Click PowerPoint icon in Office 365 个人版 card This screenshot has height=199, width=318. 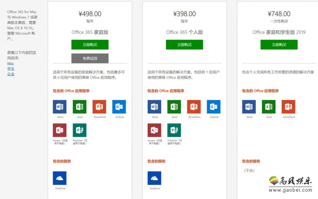(x=194, y=107)
